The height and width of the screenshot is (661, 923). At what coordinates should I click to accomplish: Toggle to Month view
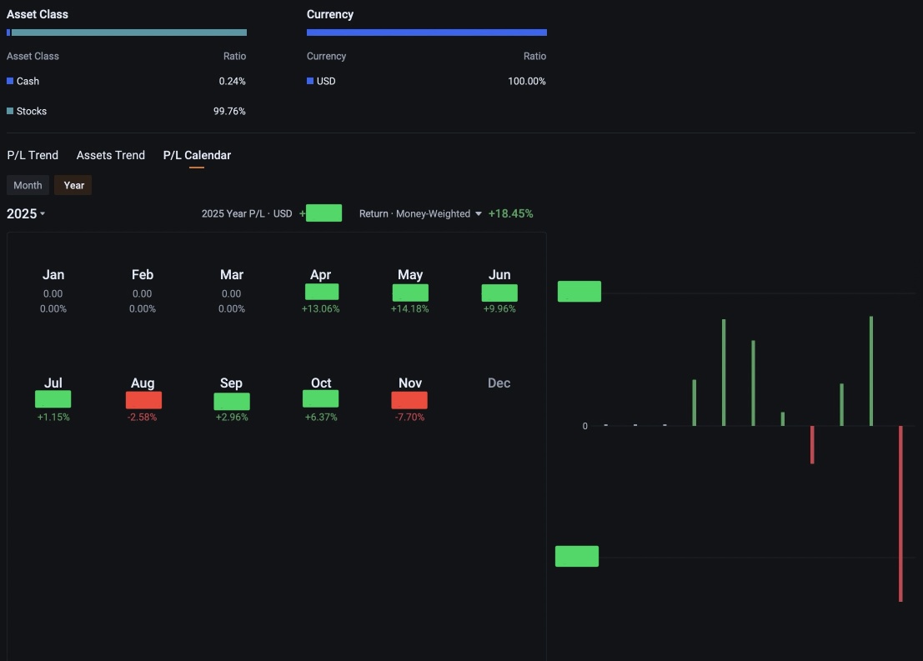tap(28, 185)
